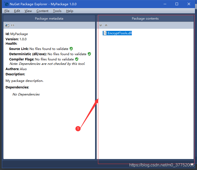Click the Package contents header
197x170 pixels.
coord(145,19)
